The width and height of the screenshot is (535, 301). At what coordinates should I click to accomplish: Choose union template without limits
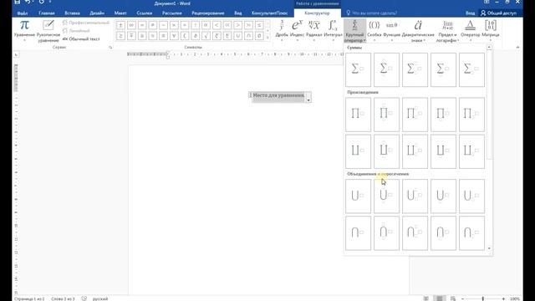[358, 196]
